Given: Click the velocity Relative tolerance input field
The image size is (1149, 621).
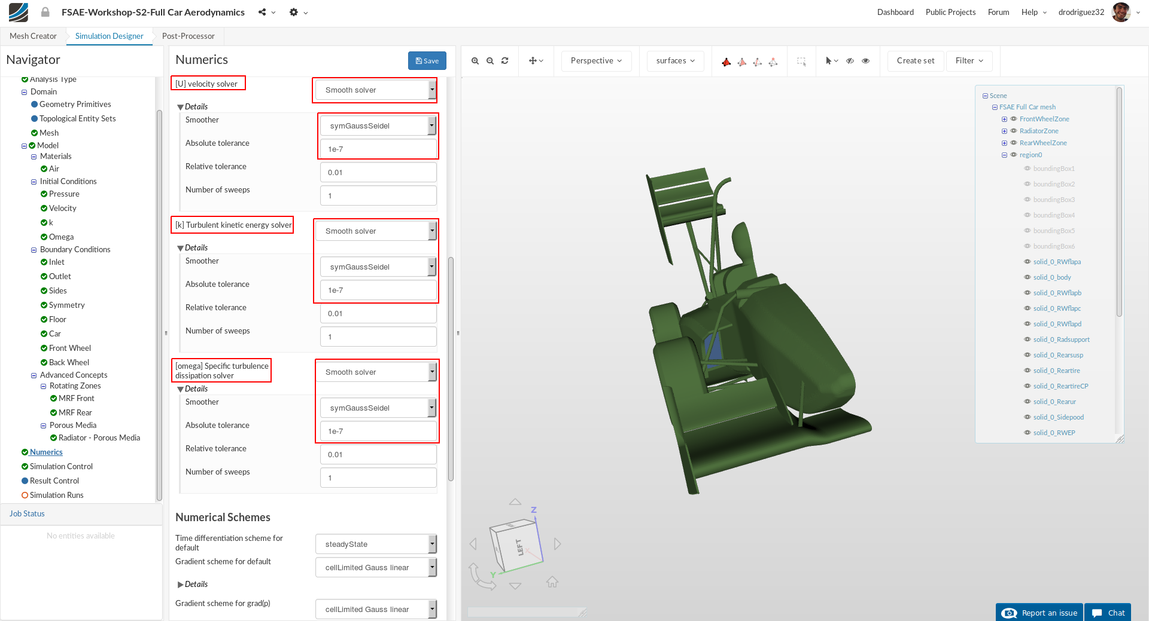Looking at the screenshot, I should point(378,173).
